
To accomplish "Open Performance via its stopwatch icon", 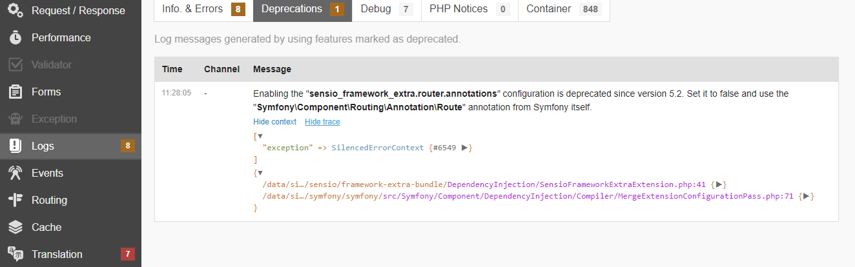I will [15, 37].
